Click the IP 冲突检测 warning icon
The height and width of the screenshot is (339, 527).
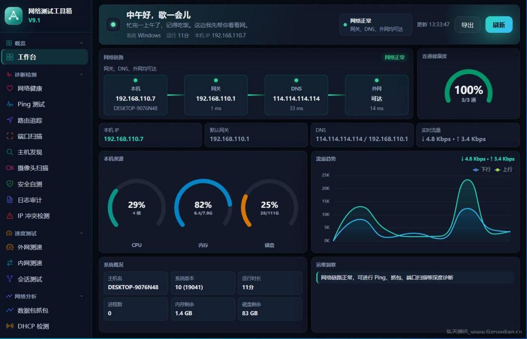tap(10, 216)
